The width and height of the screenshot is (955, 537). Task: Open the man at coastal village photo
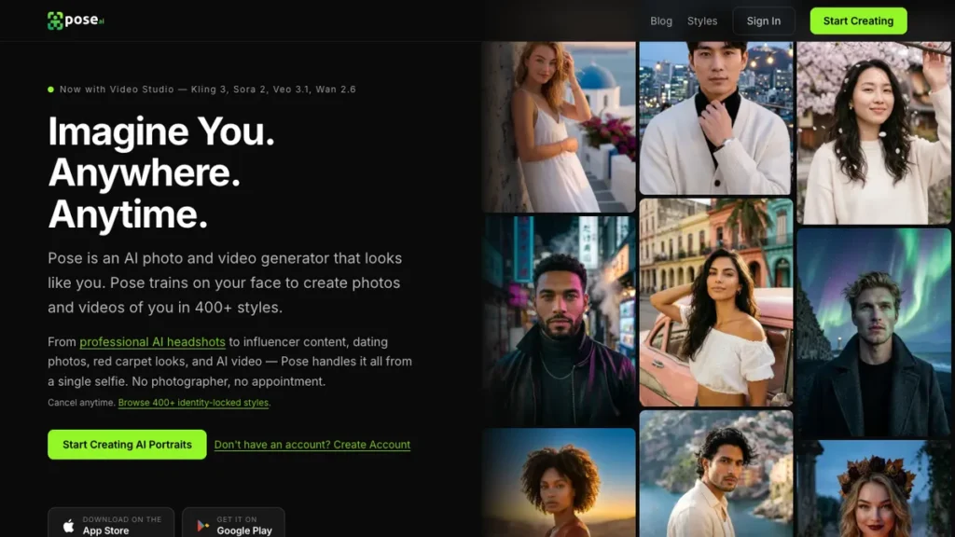point(716,474)
